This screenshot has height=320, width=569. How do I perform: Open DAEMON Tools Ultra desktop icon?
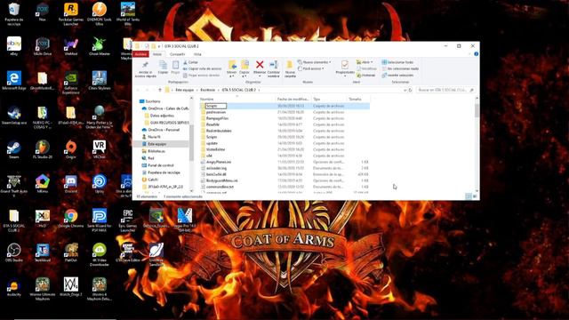pos(99,14)
